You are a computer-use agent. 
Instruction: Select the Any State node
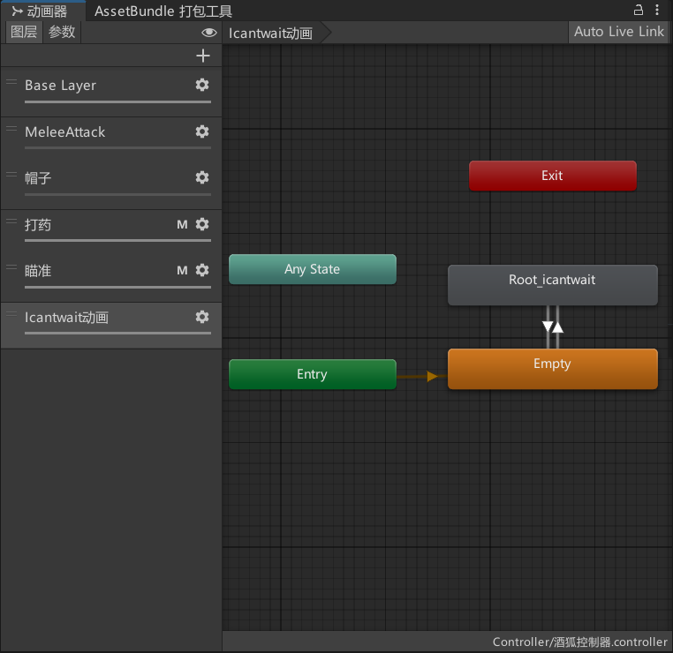[312, 269]
